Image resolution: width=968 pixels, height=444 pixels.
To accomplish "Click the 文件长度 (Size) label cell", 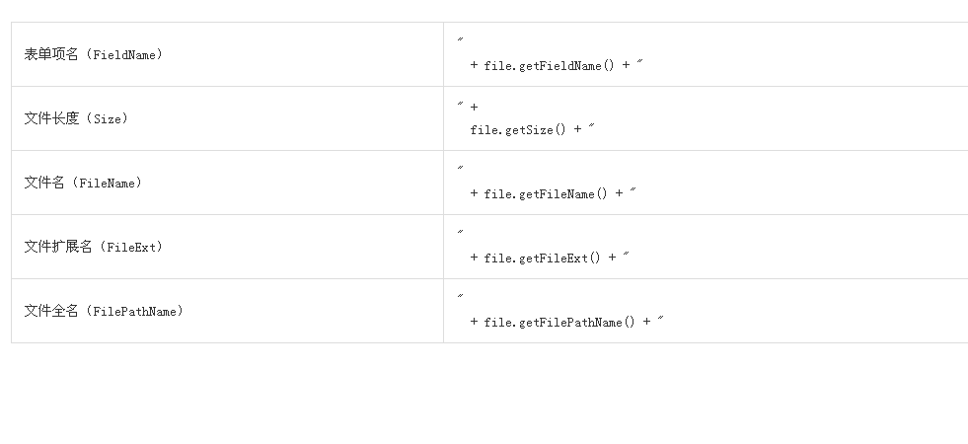I will tap(77, 119).
